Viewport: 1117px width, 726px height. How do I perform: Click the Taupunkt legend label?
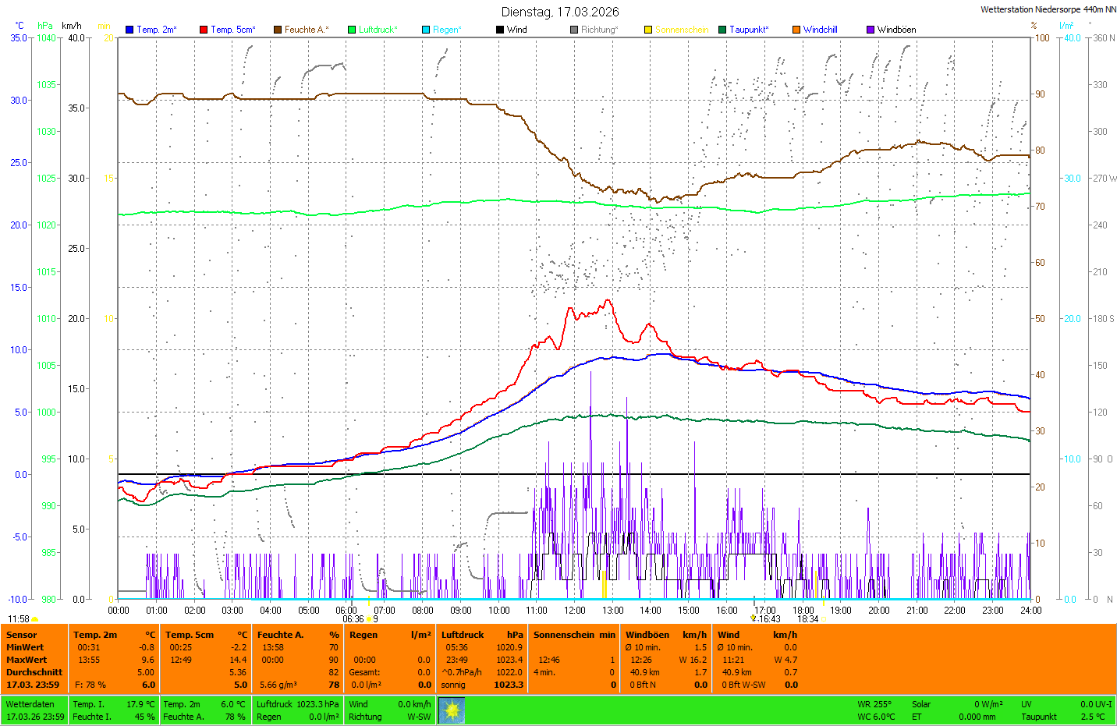pos(748,30)
